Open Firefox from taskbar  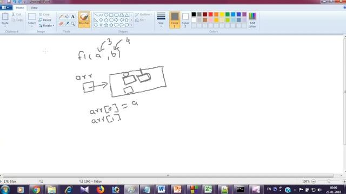point(101,189)
